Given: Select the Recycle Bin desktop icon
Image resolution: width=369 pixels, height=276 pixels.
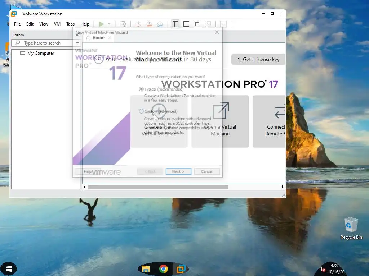Looking at the screenshot, I should tap(351, 228).
